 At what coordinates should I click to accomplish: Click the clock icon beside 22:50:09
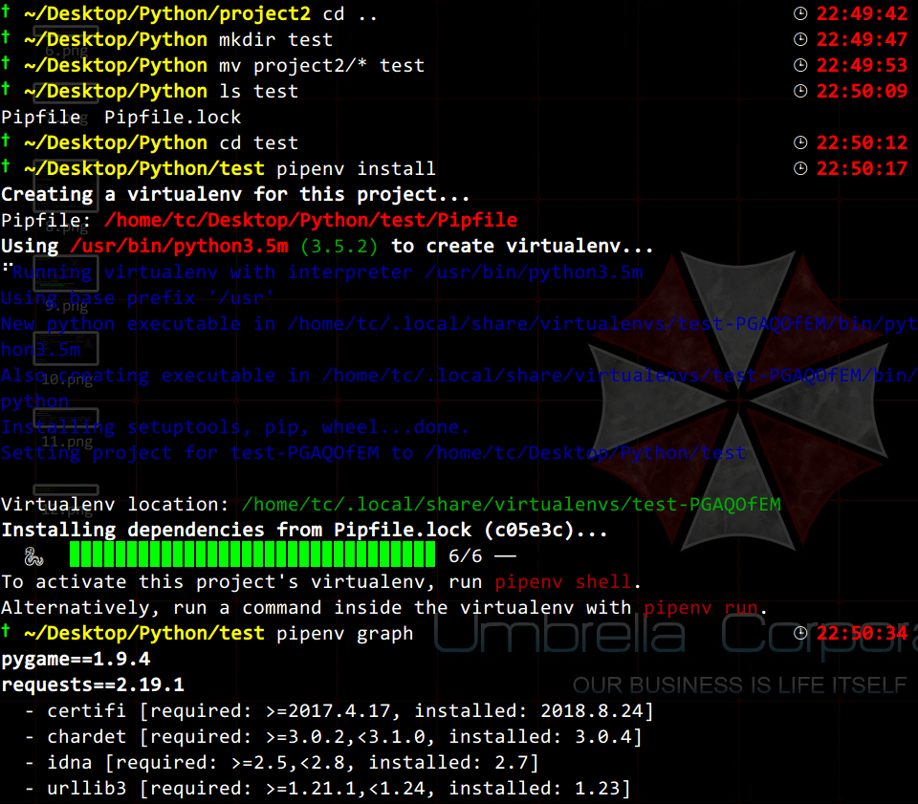pos(800,91)
